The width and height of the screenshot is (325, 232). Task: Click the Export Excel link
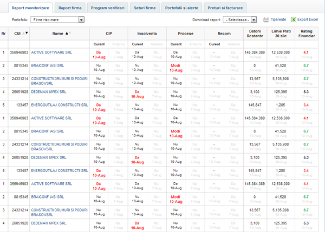coord(308,19)
